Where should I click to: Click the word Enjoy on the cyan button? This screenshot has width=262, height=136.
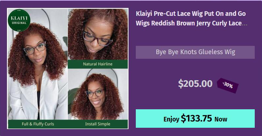[171, 119]
